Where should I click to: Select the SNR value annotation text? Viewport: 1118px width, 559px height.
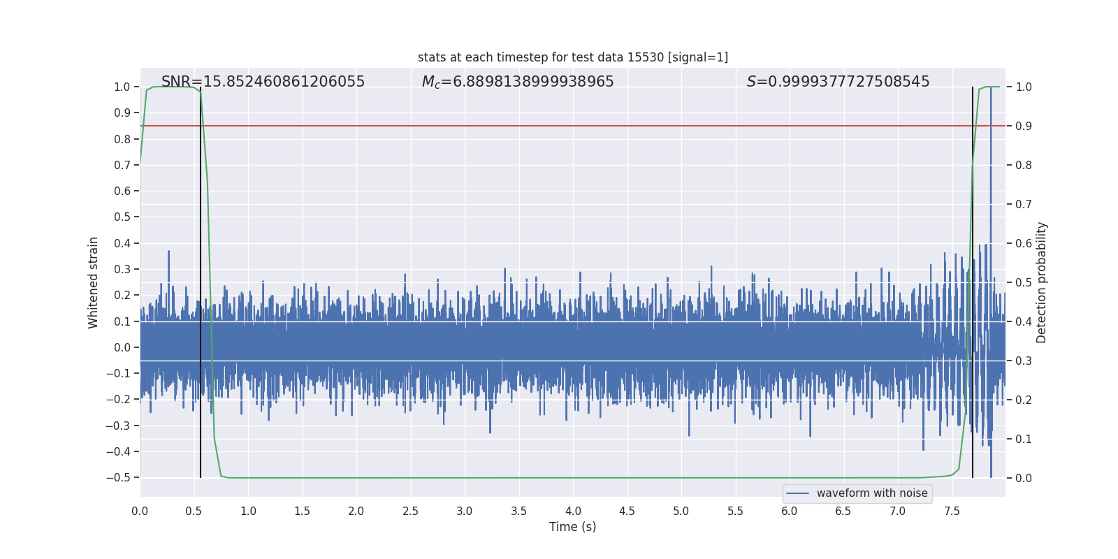pyautogui.click(x=263, y=82)
